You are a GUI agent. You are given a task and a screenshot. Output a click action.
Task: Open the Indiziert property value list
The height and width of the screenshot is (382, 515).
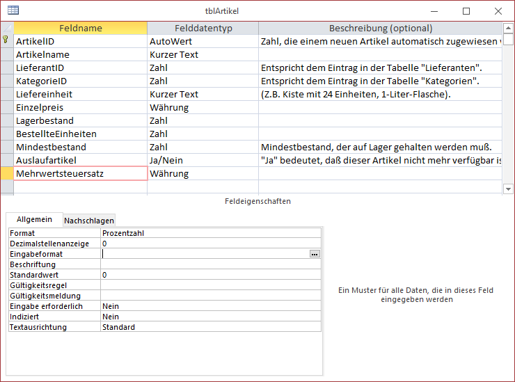[210, 317]
